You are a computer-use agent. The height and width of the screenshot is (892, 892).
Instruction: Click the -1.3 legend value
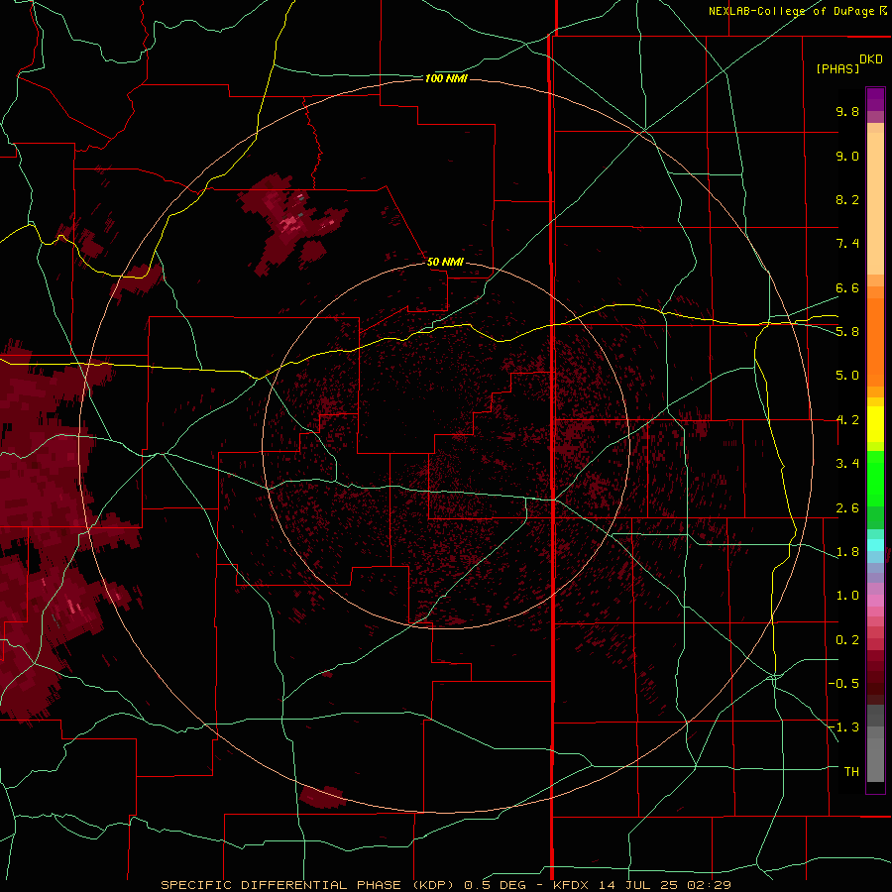coord(843,727)
